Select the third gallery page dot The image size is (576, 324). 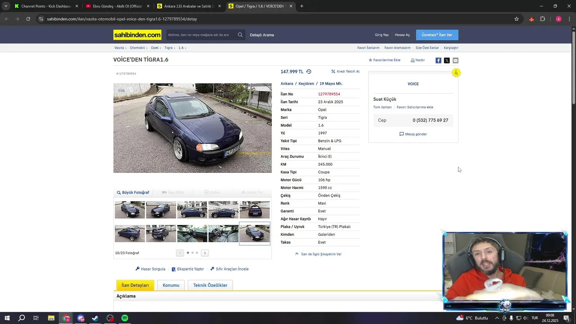[x=197, y=253]
